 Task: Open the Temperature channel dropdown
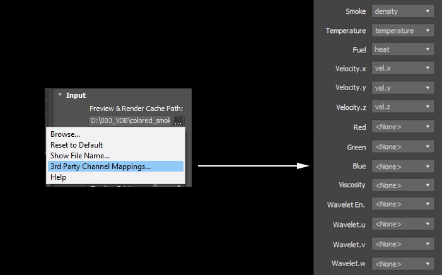pos(403,30)
